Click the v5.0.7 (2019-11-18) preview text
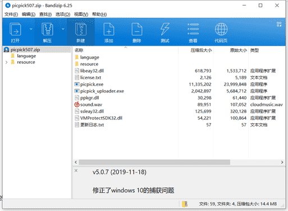Viewport: 288px width, 211px height. 120,172
